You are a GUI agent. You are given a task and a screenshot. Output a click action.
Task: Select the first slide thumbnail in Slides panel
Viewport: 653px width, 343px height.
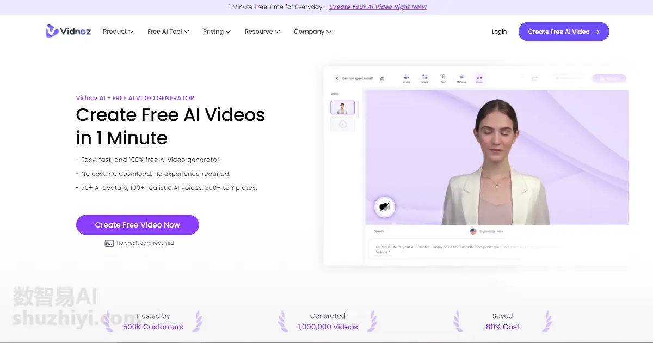click(x=342, y=108)
